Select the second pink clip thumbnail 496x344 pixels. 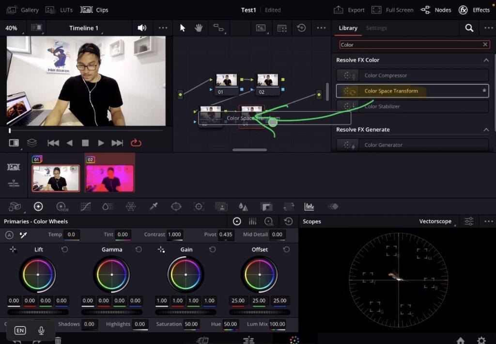[109, 178]
